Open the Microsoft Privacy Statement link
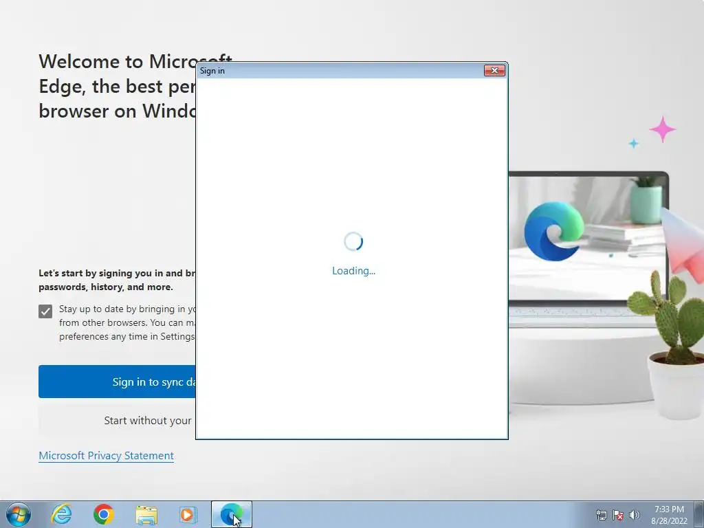The width and height of the screenshot is (704, 528). point(106,455)
